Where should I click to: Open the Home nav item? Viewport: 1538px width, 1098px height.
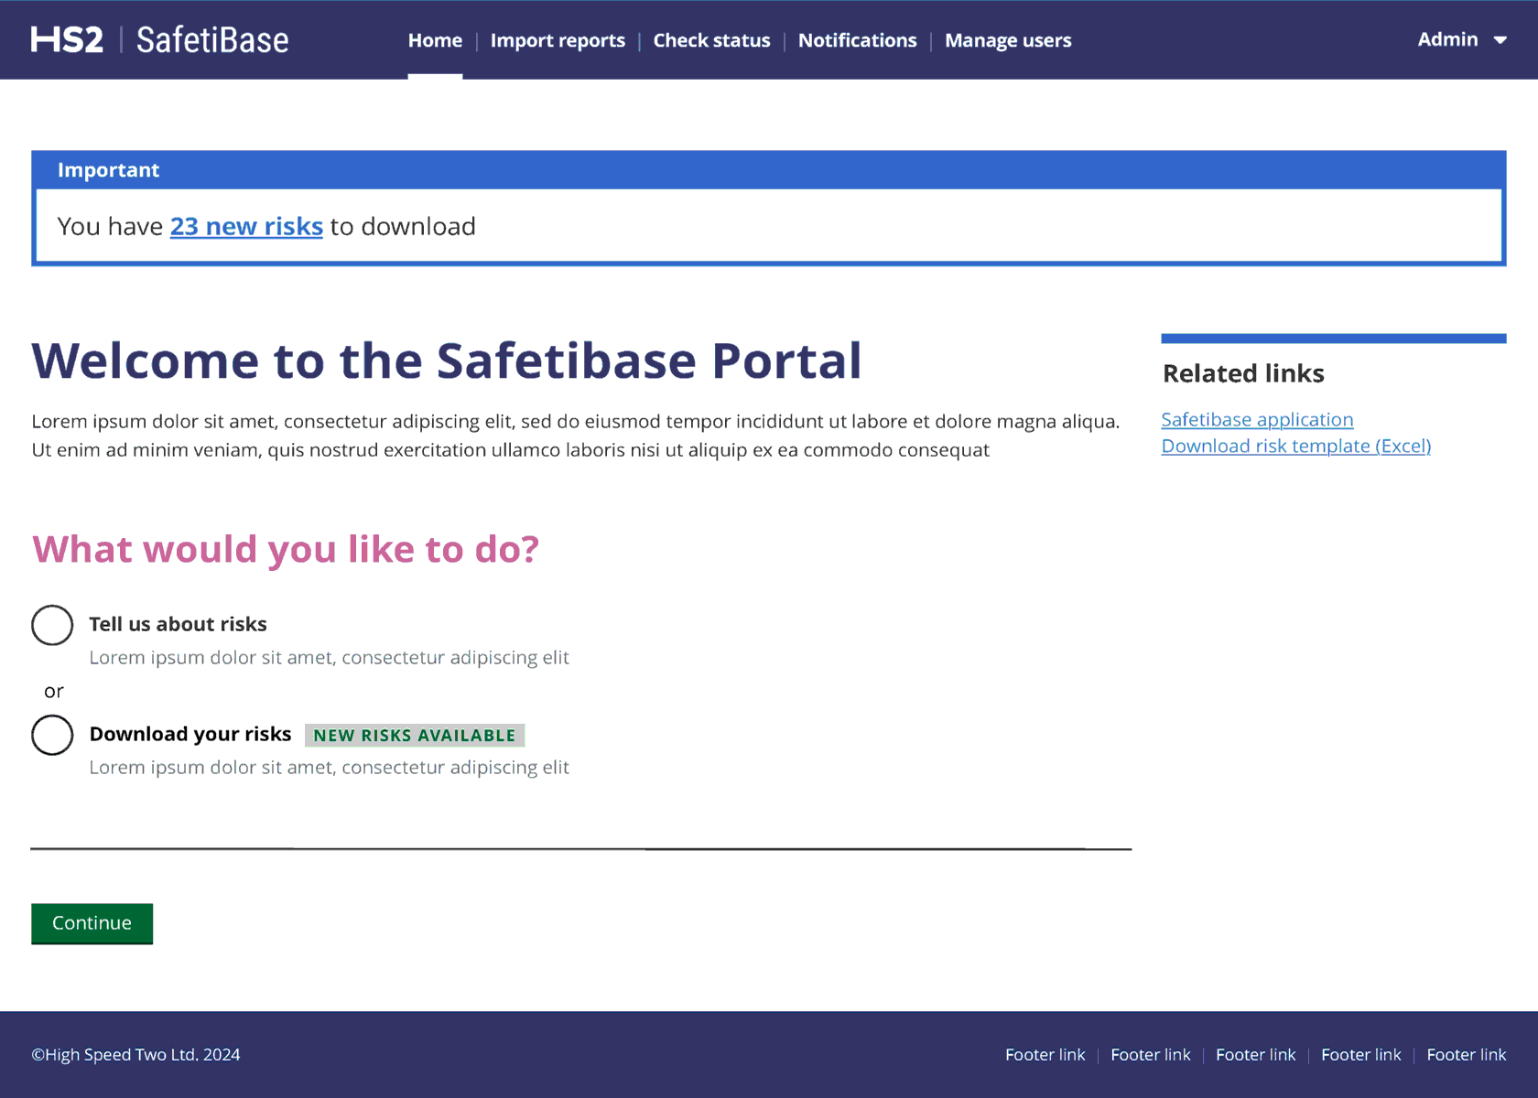click(x=435, y=40)
